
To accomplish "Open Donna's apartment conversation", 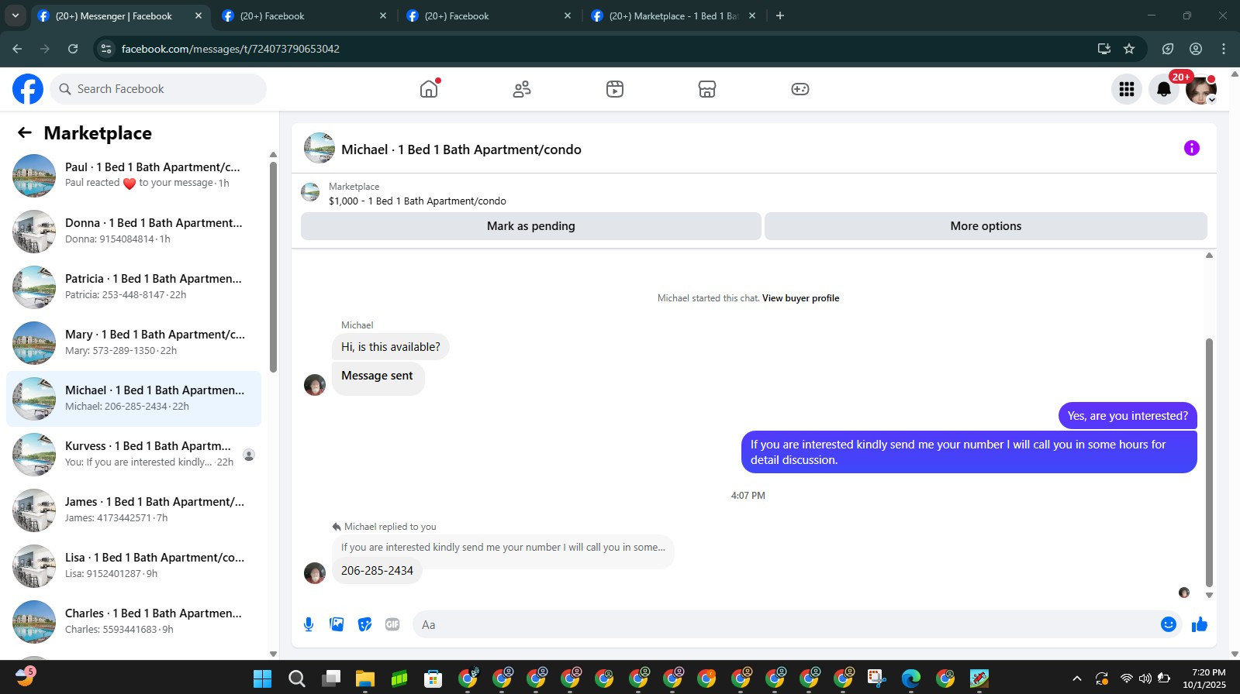I will tap(133, 232).
